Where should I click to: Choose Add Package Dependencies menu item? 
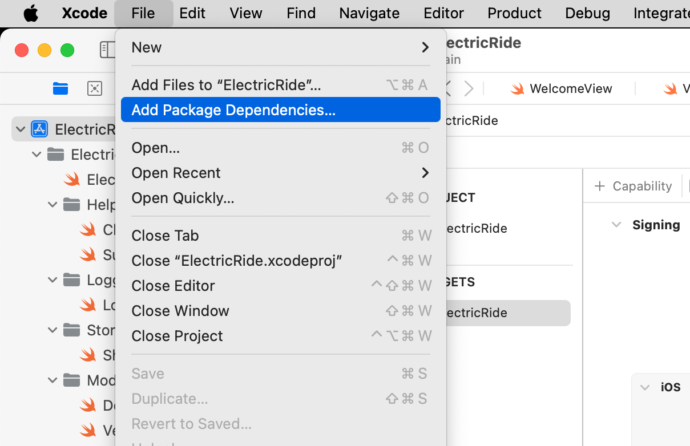(x=233, y=110)
